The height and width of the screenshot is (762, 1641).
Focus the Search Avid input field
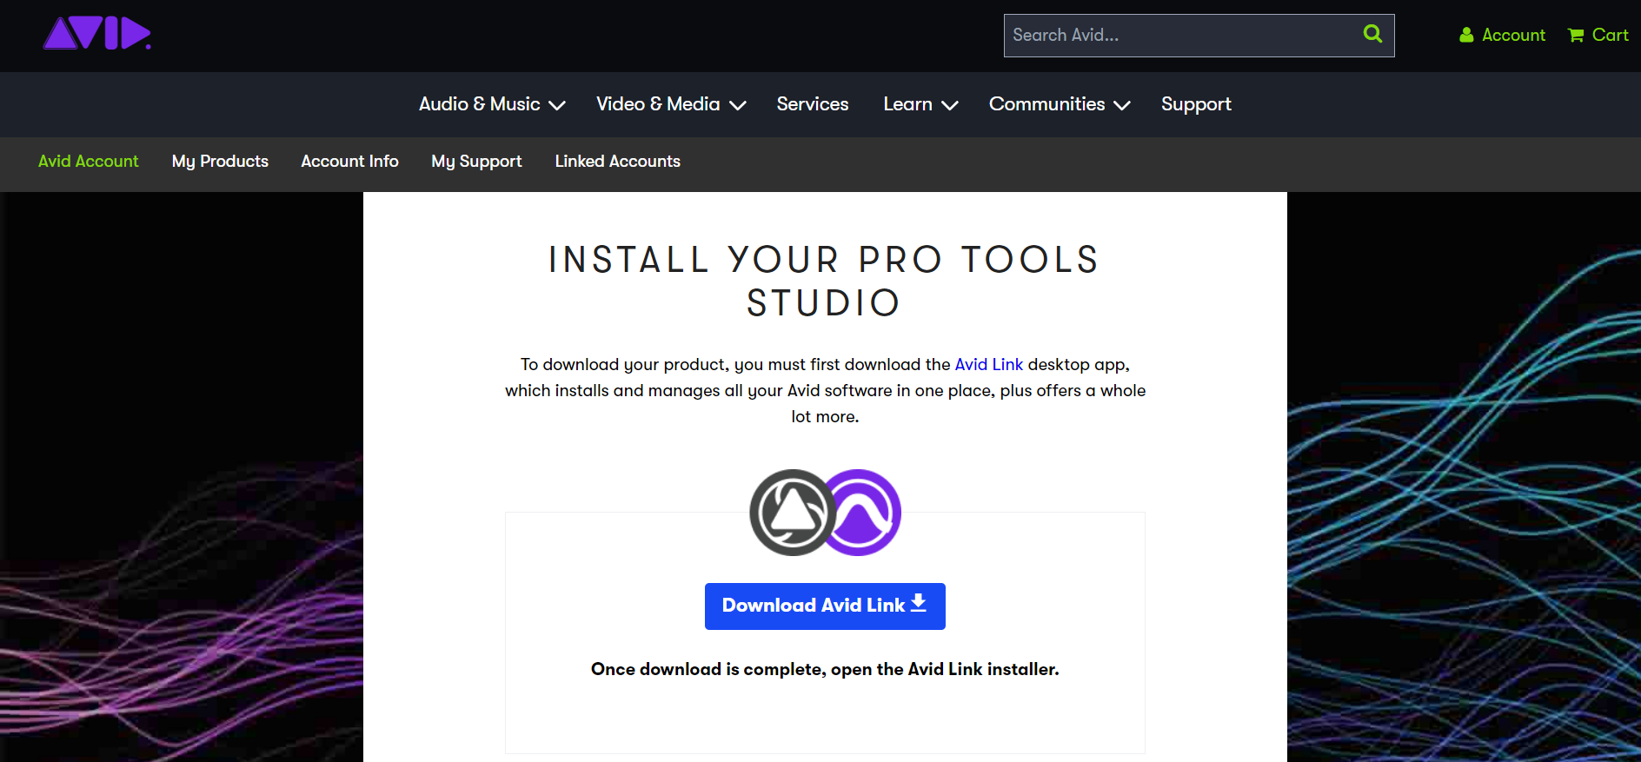pos(1199,36)
